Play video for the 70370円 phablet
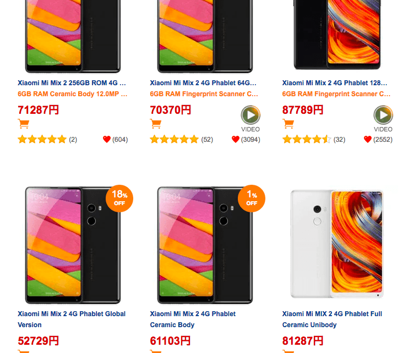The width and height of the screenshot is (403, 353). (250, 116)
